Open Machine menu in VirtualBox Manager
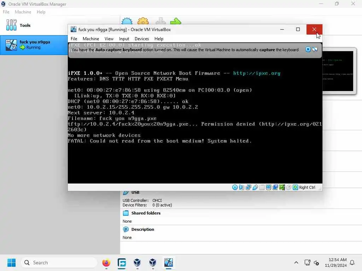This screenshot has height=271, width=362. click(x=23, y=12)
